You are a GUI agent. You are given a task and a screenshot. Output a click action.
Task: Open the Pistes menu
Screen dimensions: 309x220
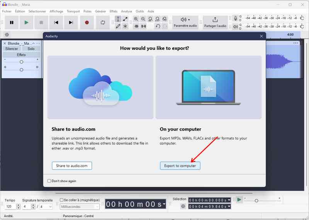coord(87,12)
